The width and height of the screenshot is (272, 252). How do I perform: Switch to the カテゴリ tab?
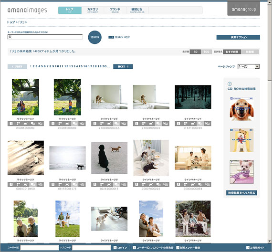(x=93, y=10)
